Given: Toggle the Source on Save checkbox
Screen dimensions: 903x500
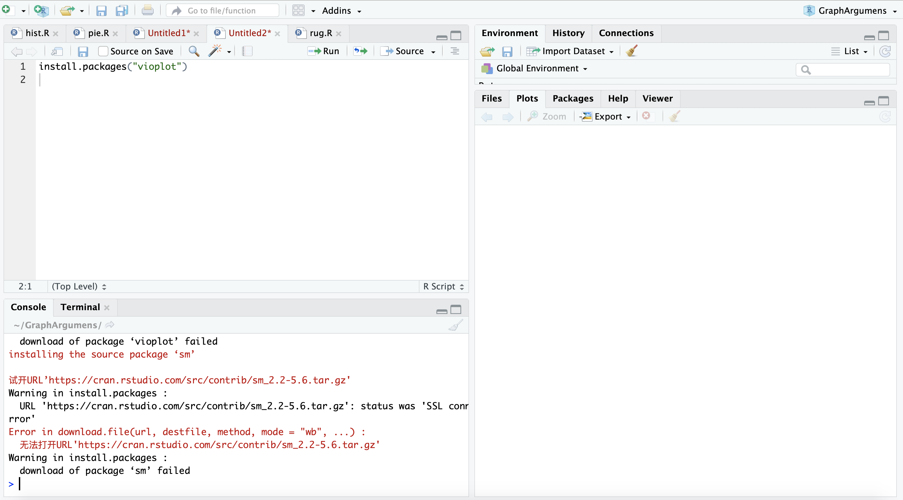Looking at the screenshot, I should 103,51.
